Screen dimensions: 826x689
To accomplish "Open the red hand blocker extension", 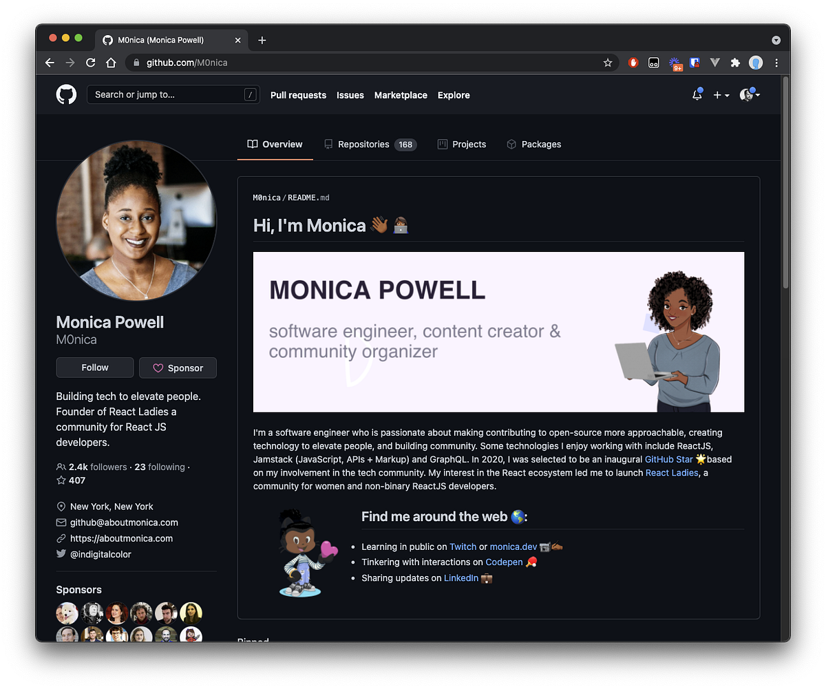I will (x=633, y=63).
